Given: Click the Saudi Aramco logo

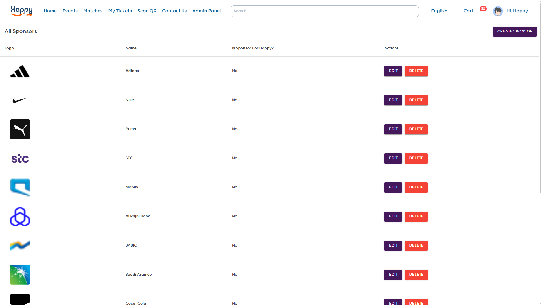Looking at the screenshot, I should click(x=20, y=274).
